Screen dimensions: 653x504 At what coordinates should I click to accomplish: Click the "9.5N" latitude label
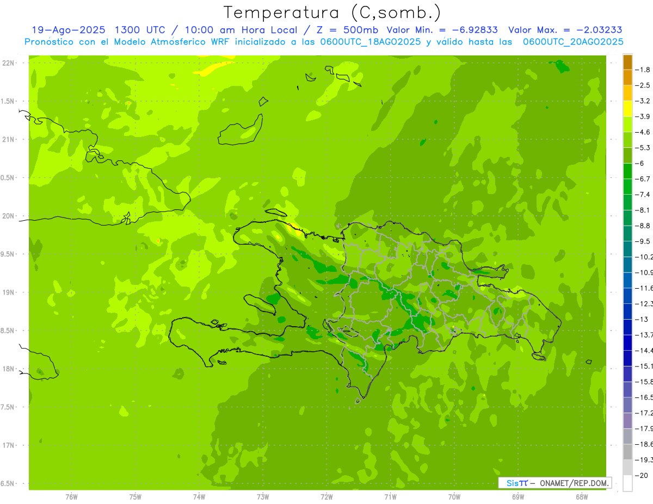coord(8,254)
